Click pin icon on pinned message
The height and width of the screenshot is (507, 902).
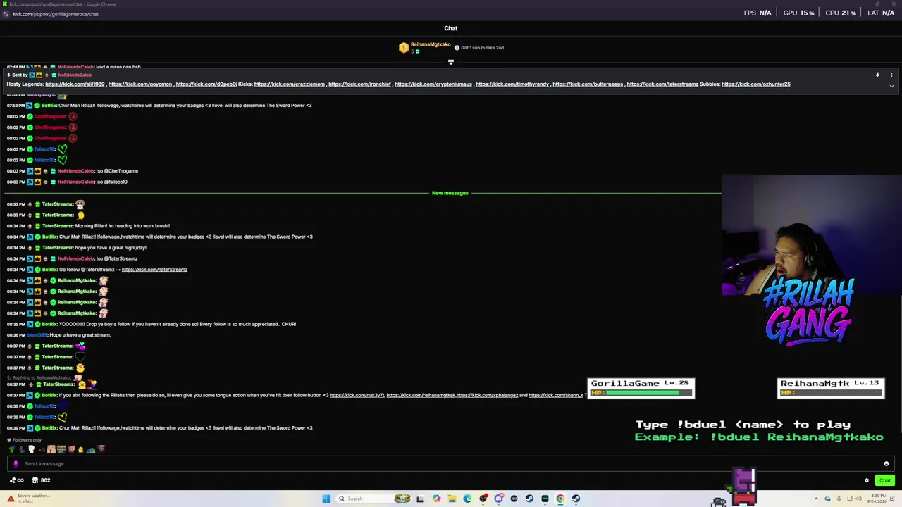(x=877, y=75)
